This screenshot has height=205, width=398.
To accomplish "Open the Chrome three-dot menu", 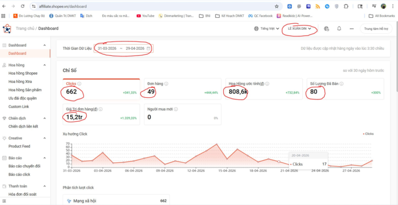I will 392,6.
